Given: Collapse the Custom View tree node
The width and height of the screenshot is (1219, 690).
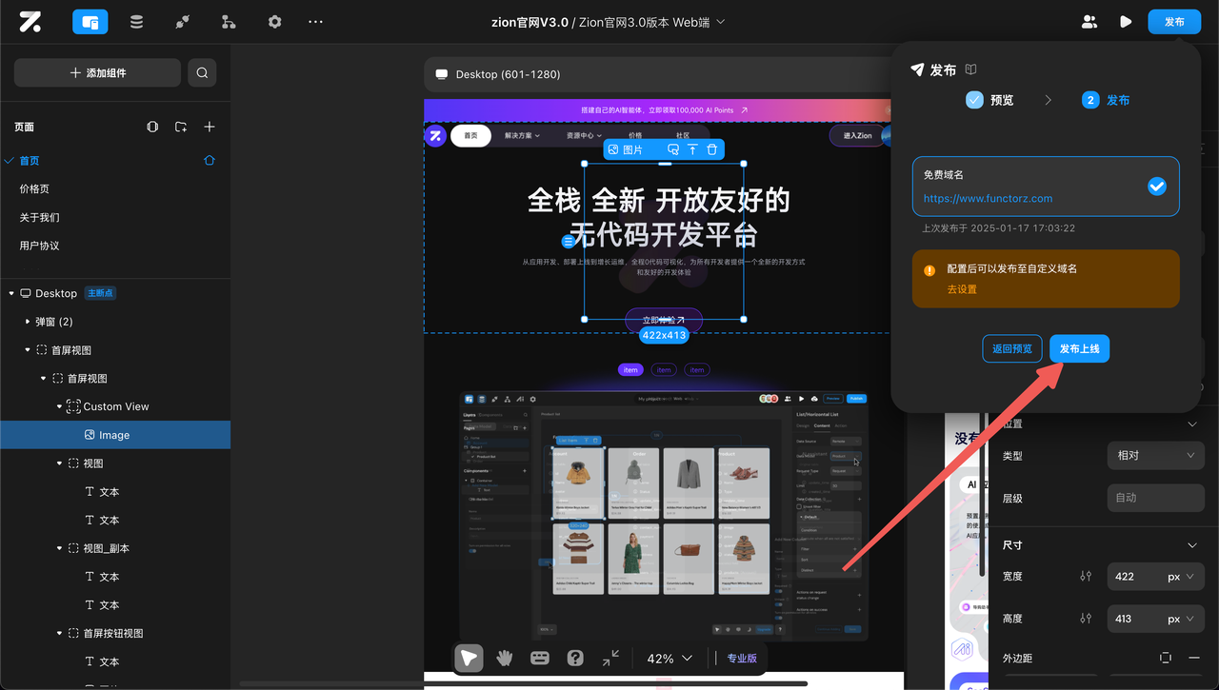Looking at the screenshot, I should click(x=59, y=406).
